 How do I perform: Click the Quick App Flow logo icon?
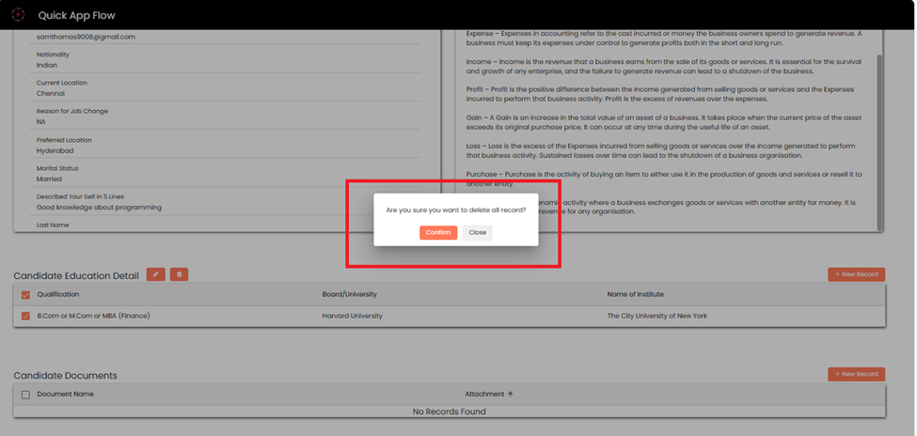(18, 14)
